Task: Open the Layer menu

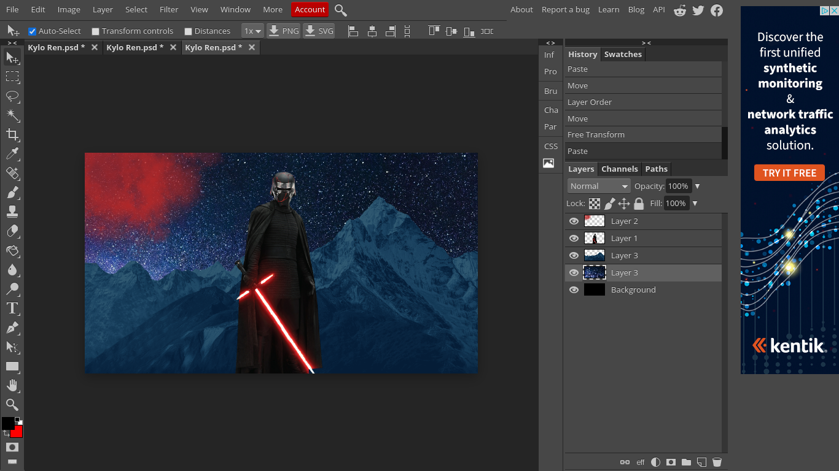Action: [103, 9]
